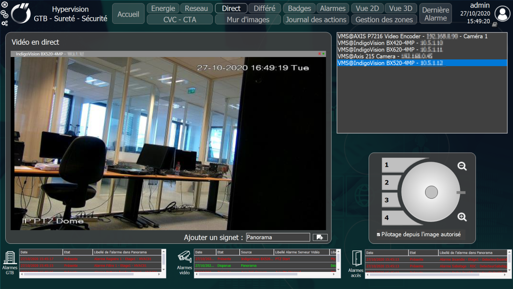Toggle Pilotage depuis l'image autorisé checkbox
The width and height of the screenshot is (513, 289).
[x=379, y=234]
